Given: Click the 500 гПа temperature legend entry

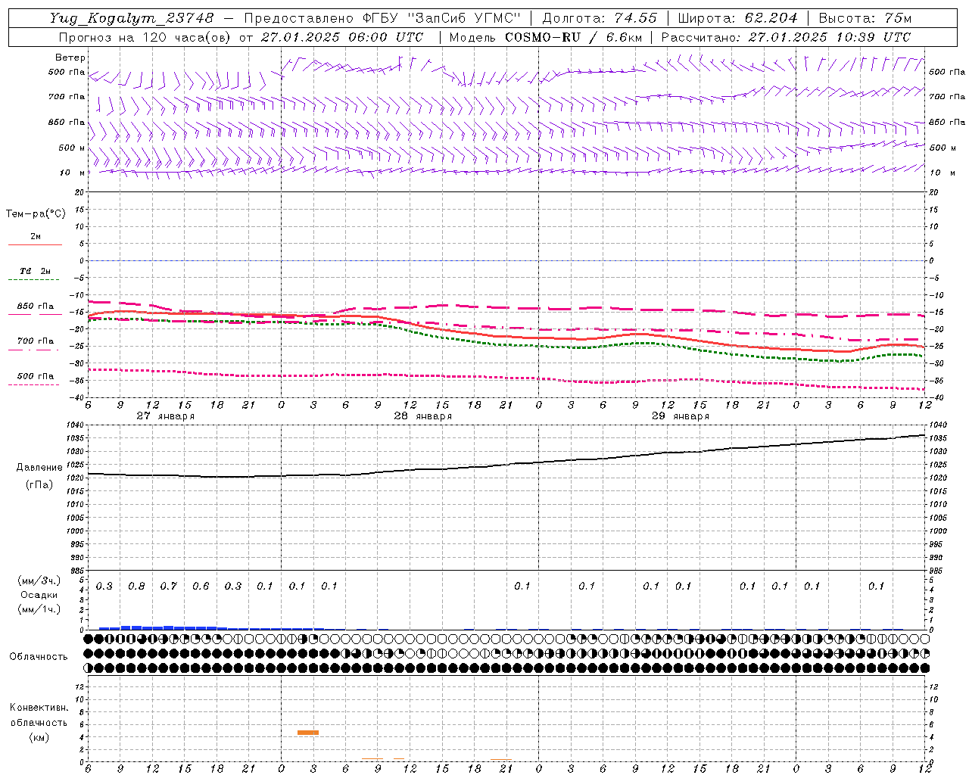Looking at the screenshot, I should (x=36, y=376).
